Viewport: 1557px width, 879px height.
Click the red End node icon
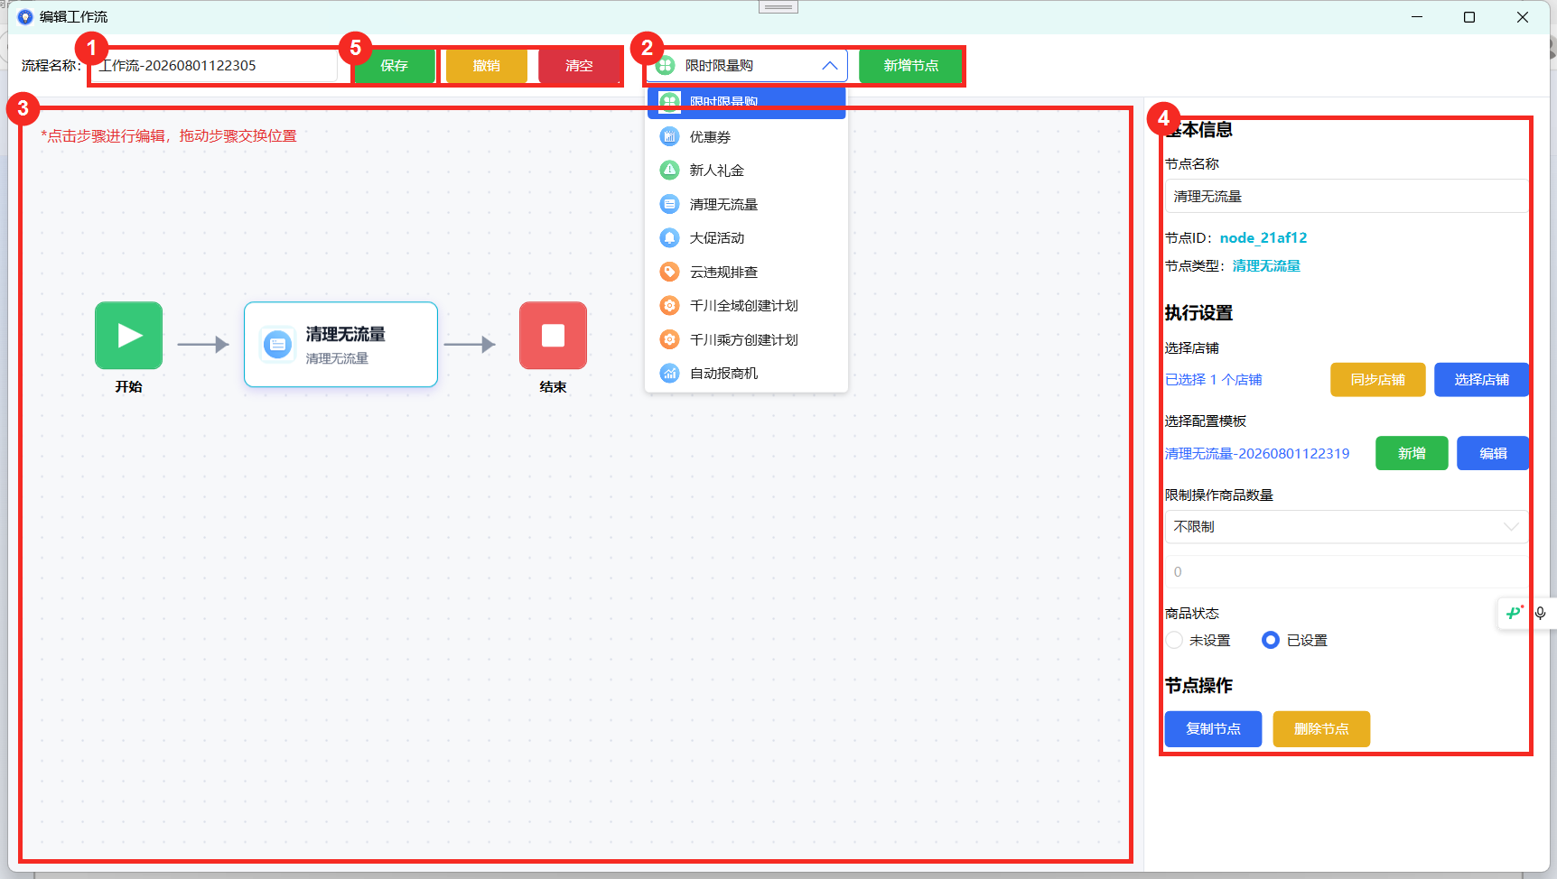553,336
